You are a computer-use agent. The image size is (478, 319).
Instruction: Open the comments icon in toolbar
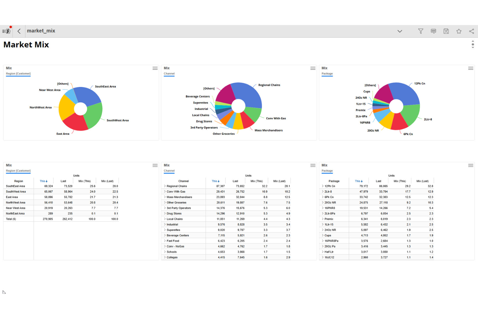[433, 31]
